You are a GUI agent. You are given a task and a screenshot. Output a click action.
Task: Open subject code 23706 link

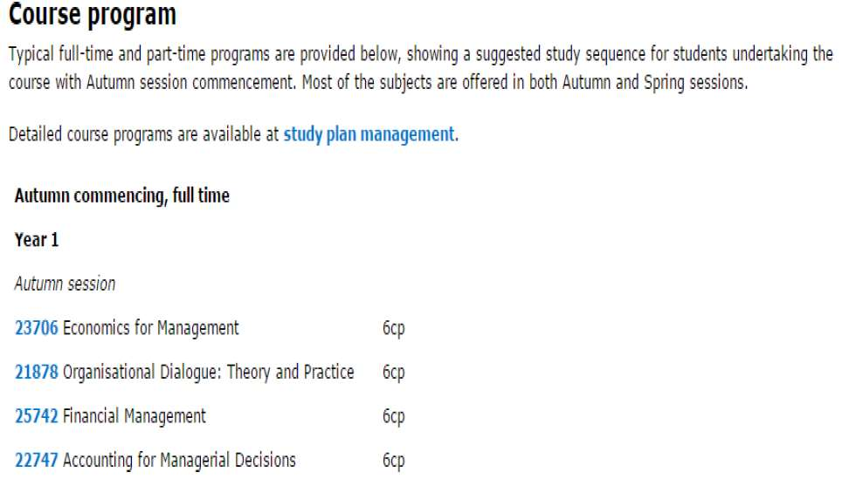[x=37, y=328]
